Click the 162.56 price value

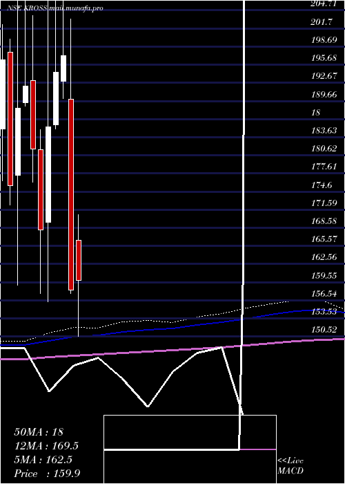pos(324,257)
